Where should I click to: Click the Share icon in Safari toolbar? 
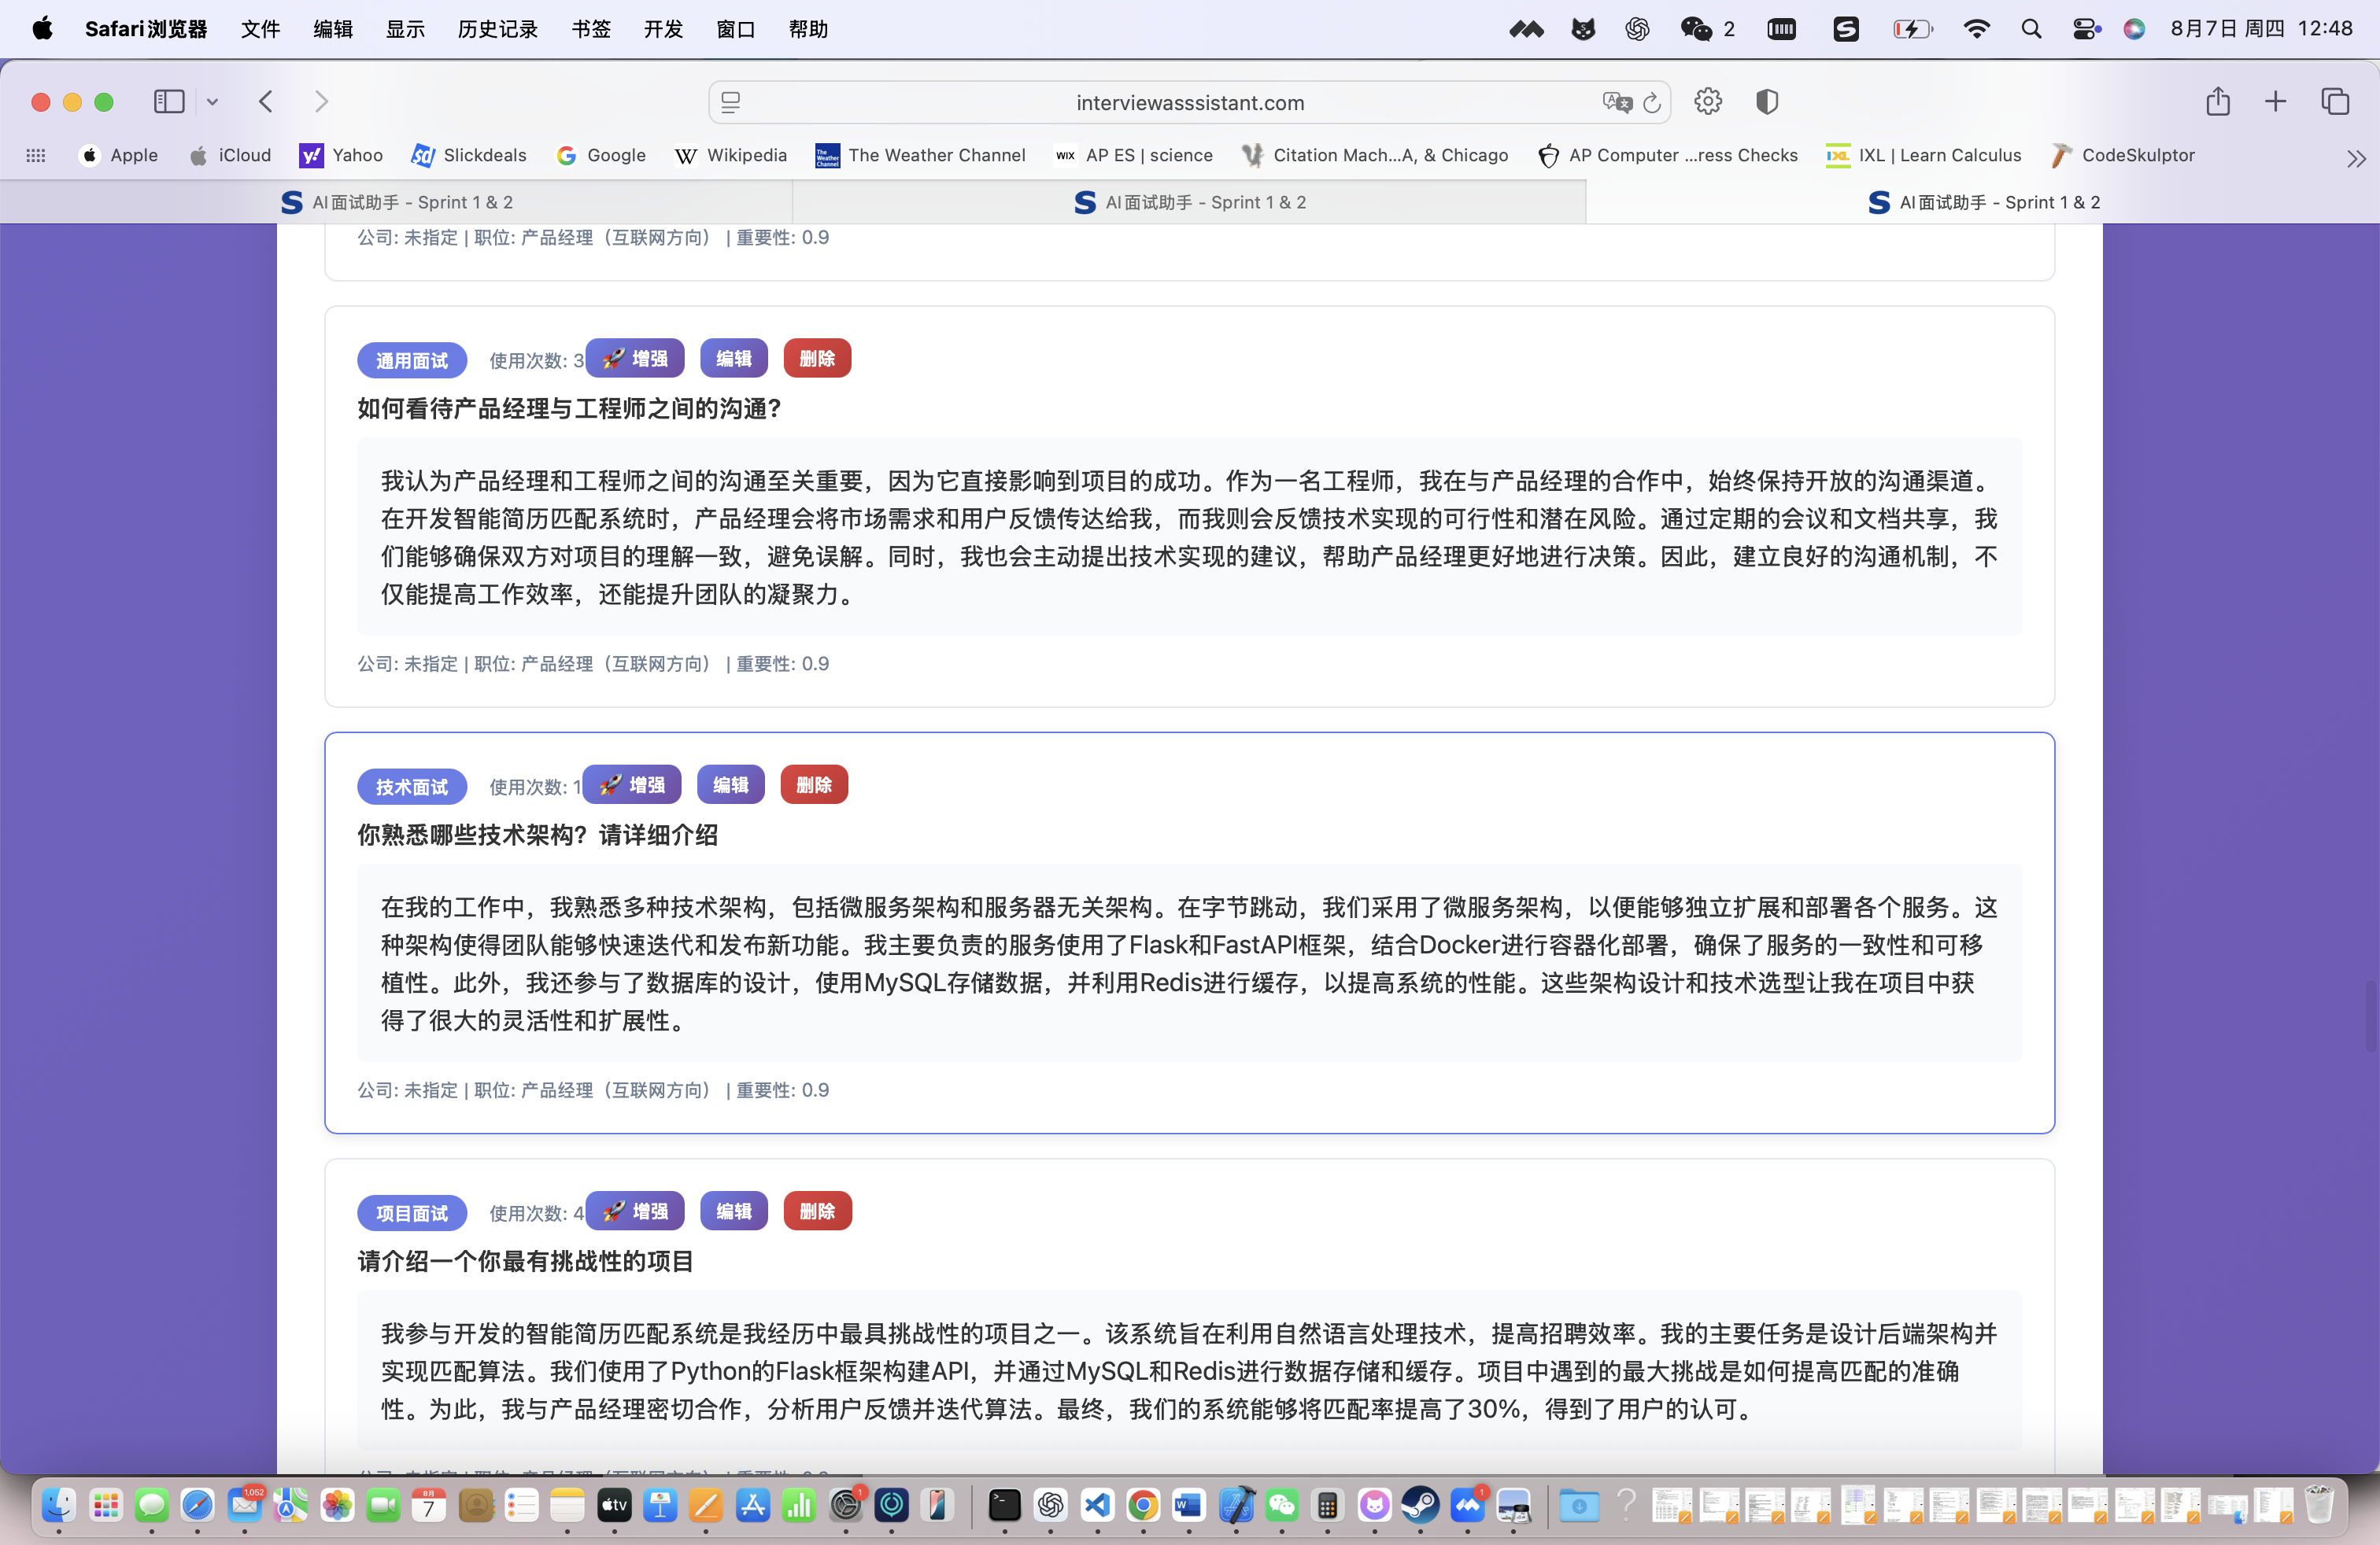(x=2217, y=102)
